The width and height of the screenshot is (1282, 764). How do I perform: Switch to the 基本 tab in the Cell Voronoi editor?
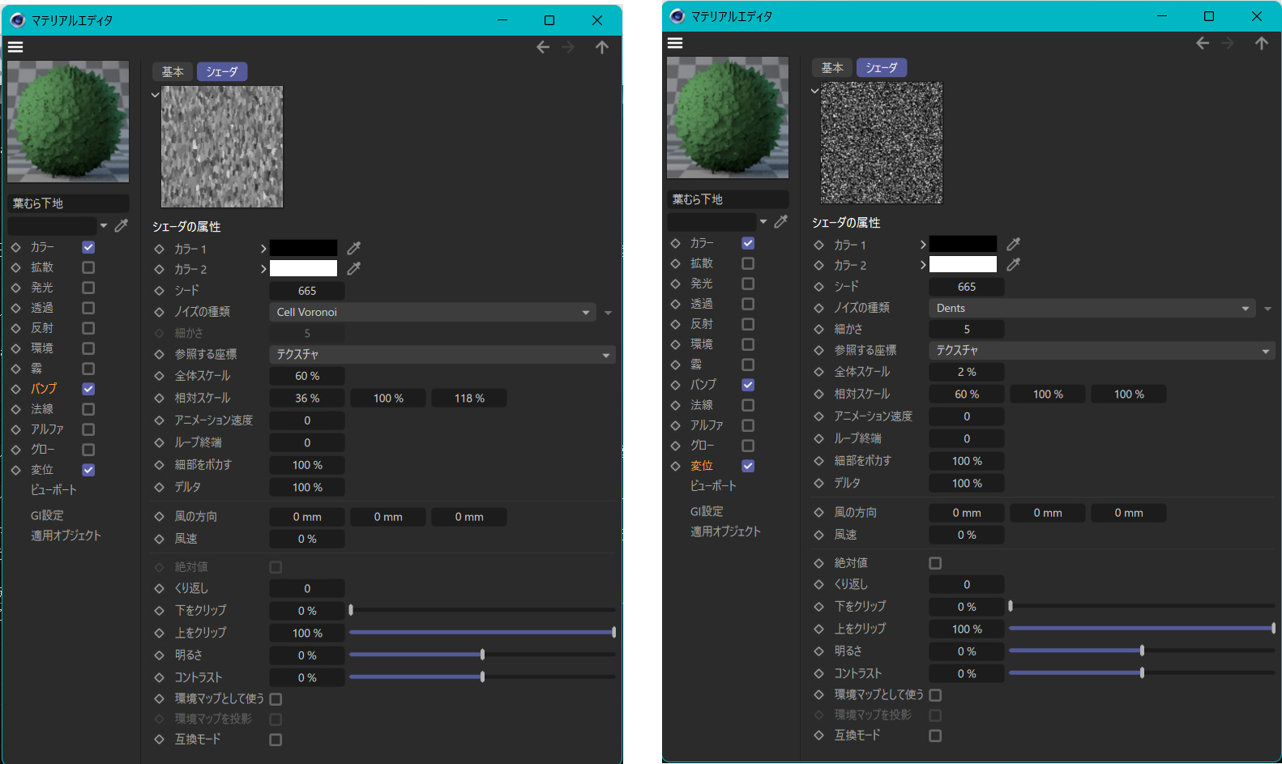(x=173, y=72)
